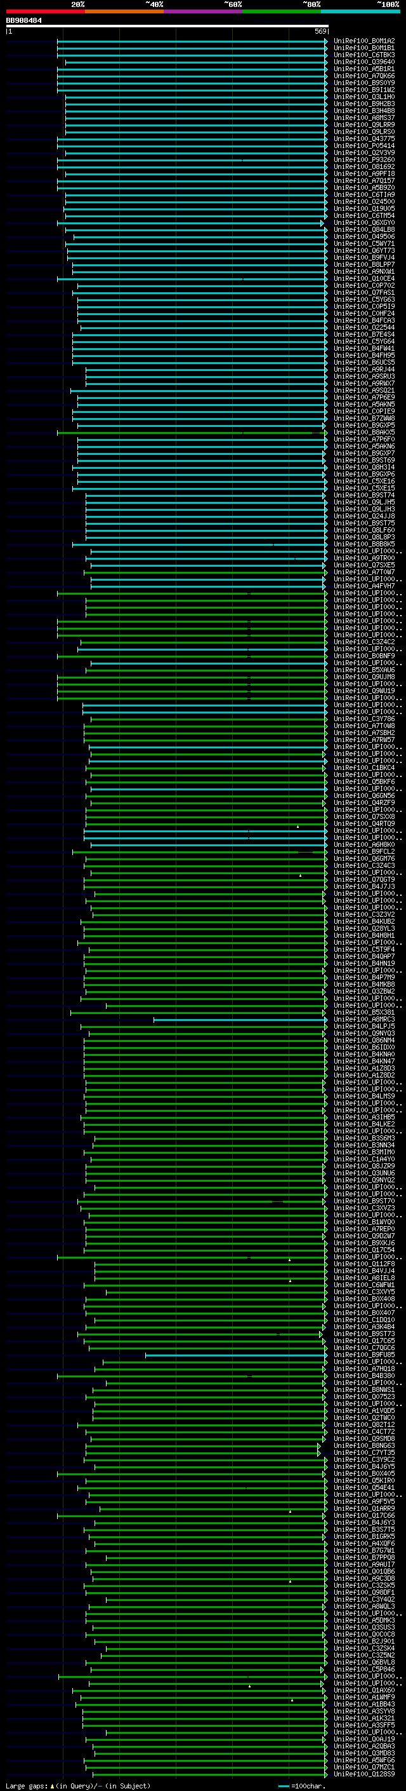Select hit label UniRef100_Q3L1H0
This screenshot has height=1791, width=406.
coord(364,97)
